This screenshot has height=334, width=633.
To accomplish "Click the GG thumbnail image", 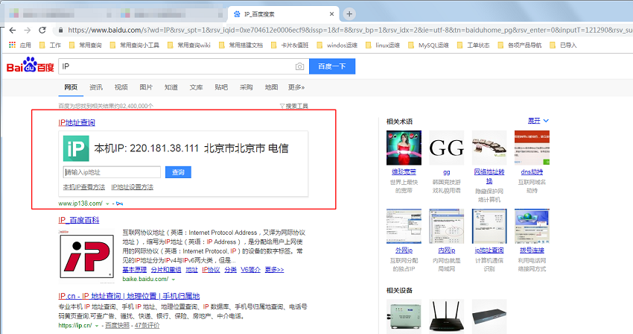I will tap(447, 148).
